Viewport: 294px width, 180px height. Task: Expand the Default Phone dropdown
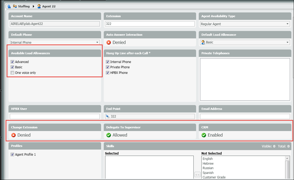point(97,42)
